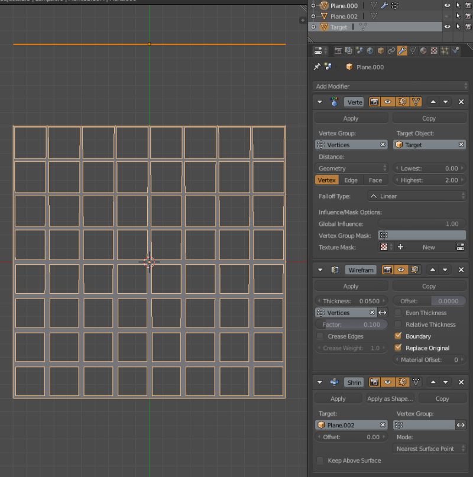Open the Constraints chain-link tab
The image size is (473, 477).
click(x=391, y=50)
